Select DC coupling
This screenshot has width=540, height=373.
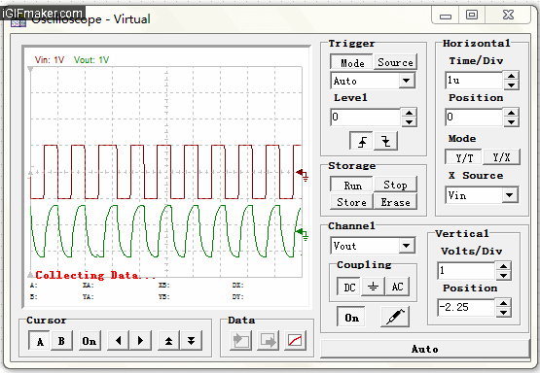tap(349, 287)
